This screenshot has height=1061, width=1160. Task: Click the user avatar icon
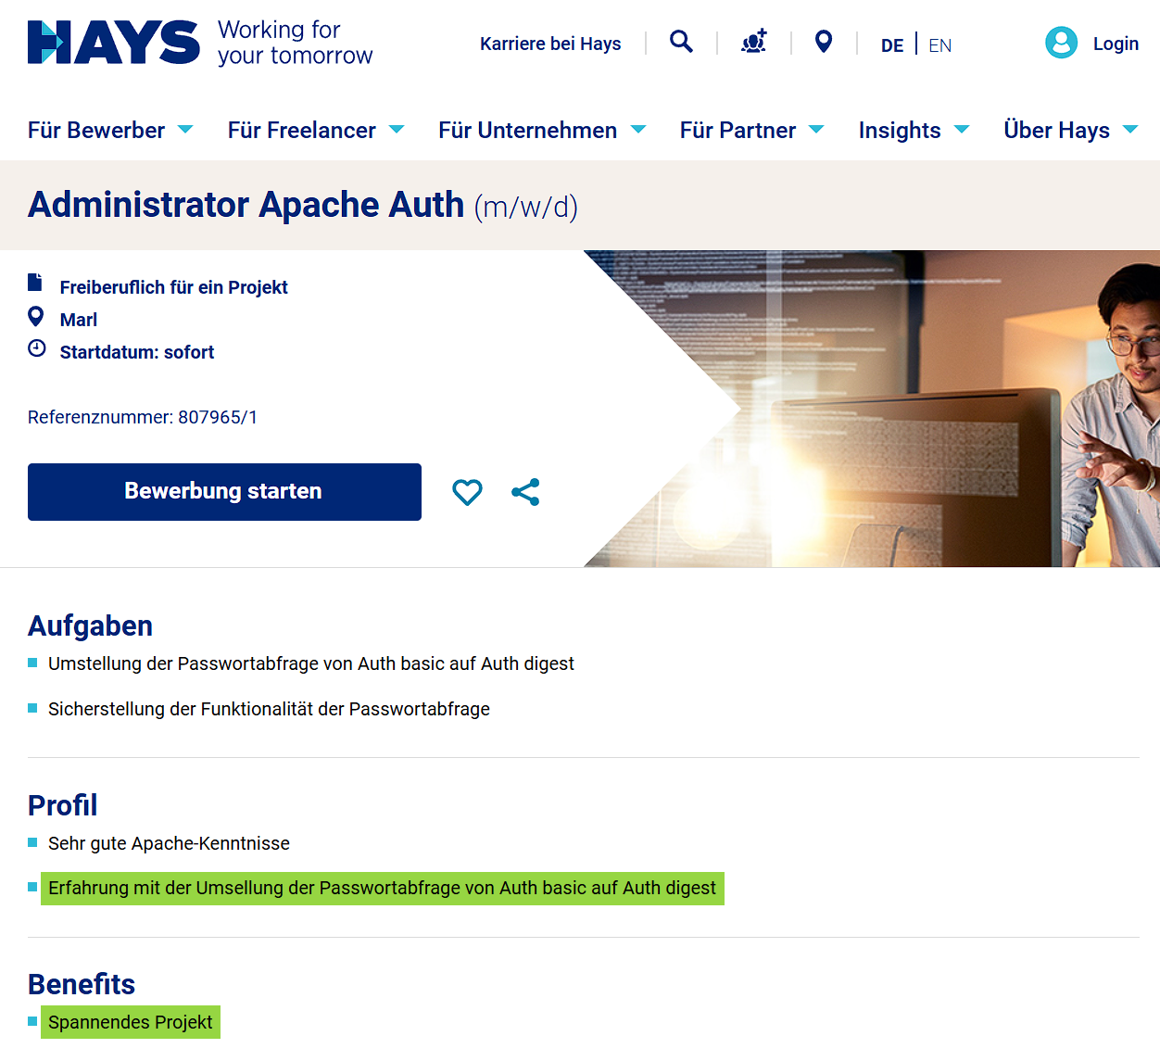click(x=1061, y=43)
